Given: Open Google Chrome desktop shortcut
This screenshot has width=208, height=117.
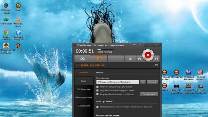Looking at the screenshot, I should (6, 35).
